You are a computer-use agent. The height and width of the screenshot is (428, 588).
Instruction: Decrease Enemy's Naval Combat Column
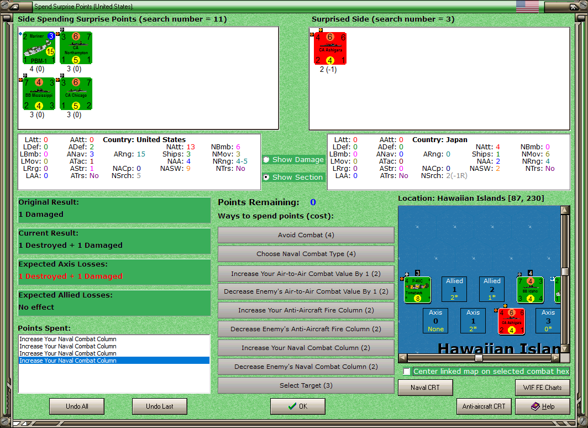(x=306, y=367)
